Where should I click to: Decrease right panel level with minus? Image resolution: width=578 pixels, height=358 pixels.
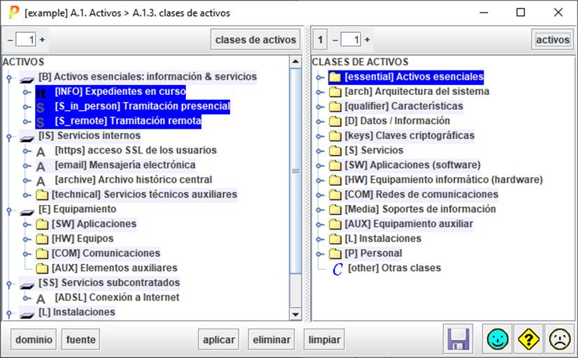tap(334, 40)
